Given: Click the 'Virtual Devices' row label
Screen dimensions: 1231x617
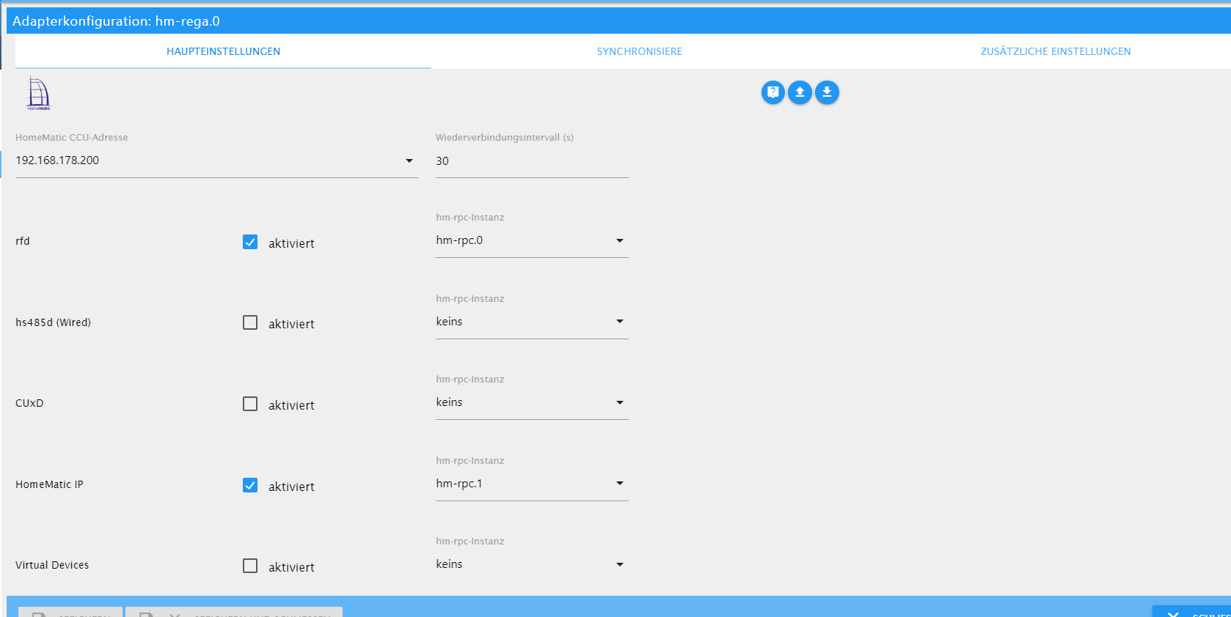Looking at the screenshot, I should pos(52,565).
